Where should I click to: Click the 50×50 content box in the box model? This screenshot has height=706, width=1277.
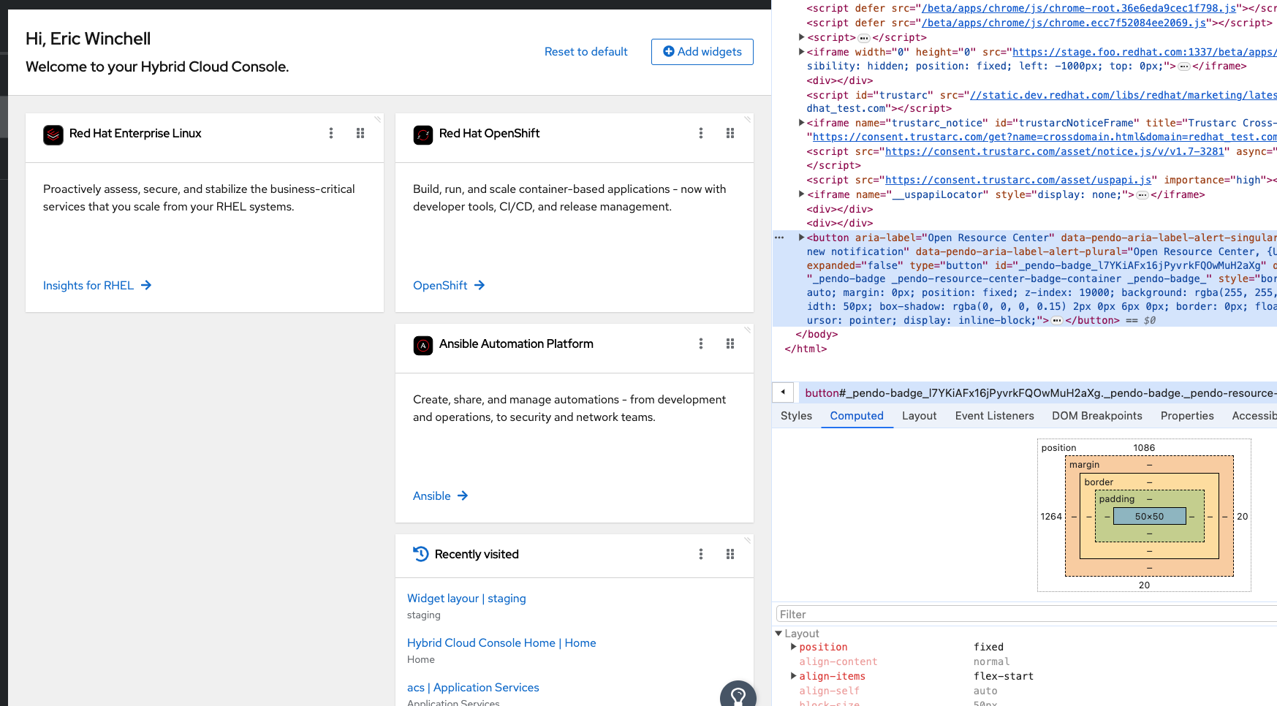click(x=1149, y=516)
